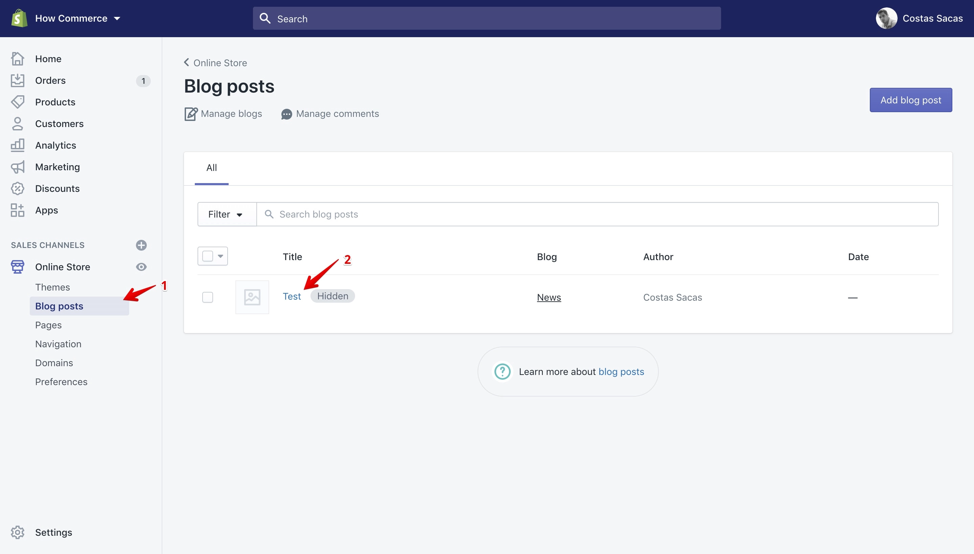
Task: Add a sales channel with the plus icon
Action: click(141, 245)
